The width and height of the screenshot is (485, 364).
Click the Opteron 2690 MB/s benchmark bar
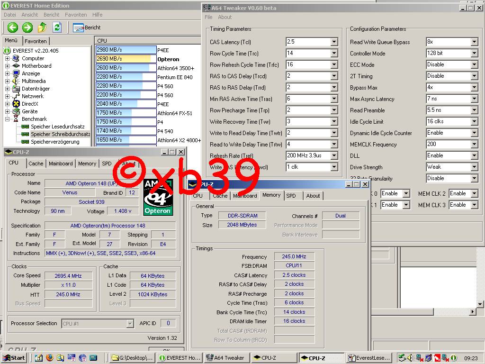[x=126, y=59]
